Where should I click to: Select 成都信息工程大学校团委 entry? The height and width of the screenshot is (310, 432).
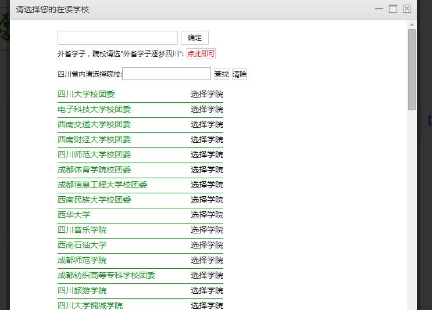[102, 185]
